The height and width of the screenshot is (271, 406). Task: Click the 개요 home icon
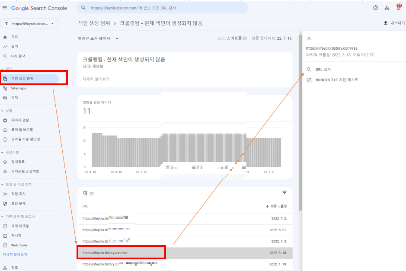[5, 37]
